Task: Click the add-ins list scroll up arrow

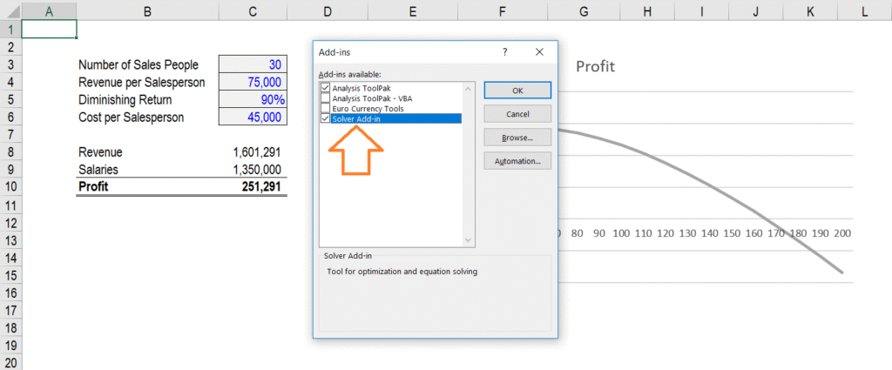Action: click(469, 88)
